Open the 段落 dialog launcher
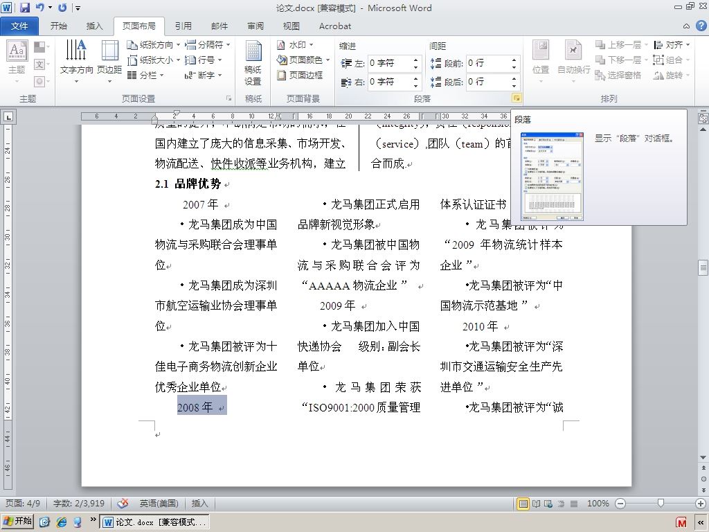Screen dimensions: 709x532 [x=517, y=98]
